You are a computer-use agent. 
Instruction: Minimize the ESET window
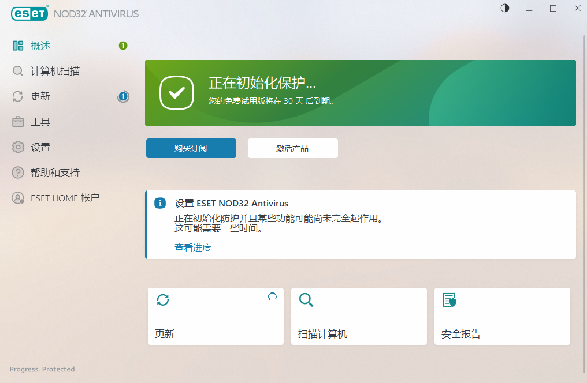(x=529, y=9)
